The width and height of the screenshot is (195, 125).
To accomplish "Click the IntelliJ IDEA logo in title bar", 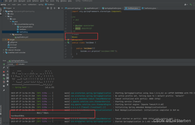I will tap(2, 1).
